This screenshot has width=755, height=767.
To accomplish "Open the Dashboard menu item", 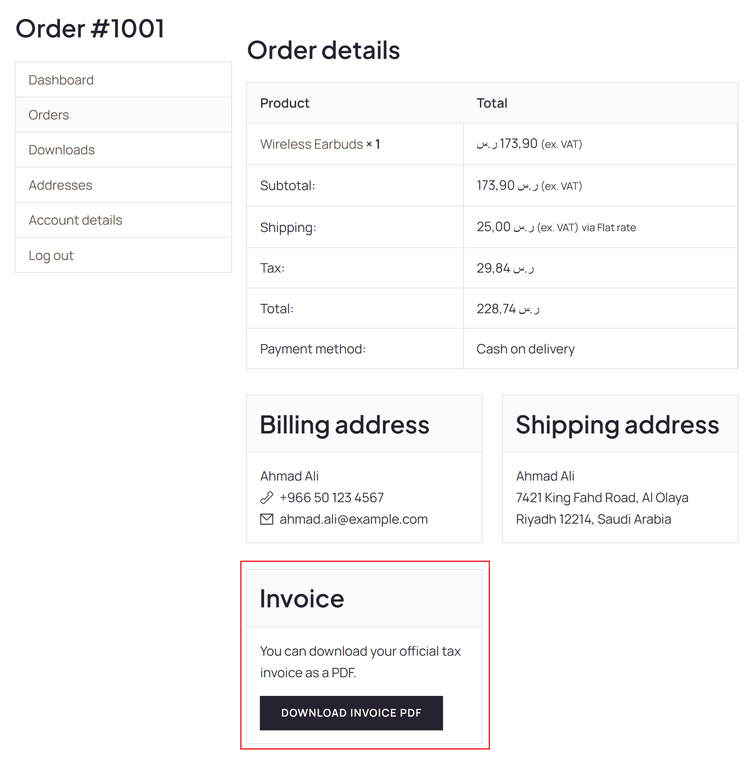I will tap(61, 80).
